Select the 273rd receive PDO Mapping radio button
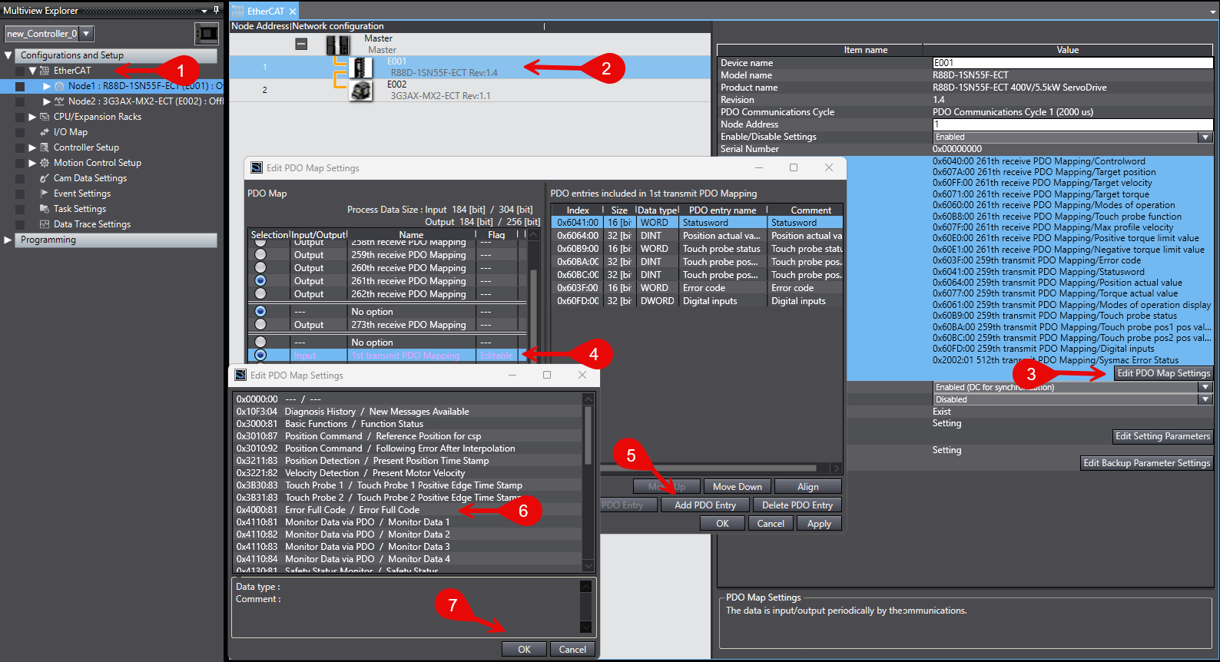 pyautogui.click(x=260, y=324)
